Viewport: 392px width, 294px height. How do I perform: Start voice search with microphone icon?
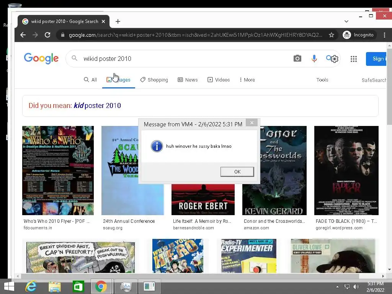click(314, 59)
